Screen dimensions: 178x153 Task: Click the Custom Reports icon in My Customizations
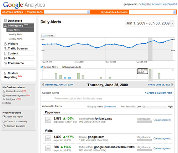tap(4, 91)
